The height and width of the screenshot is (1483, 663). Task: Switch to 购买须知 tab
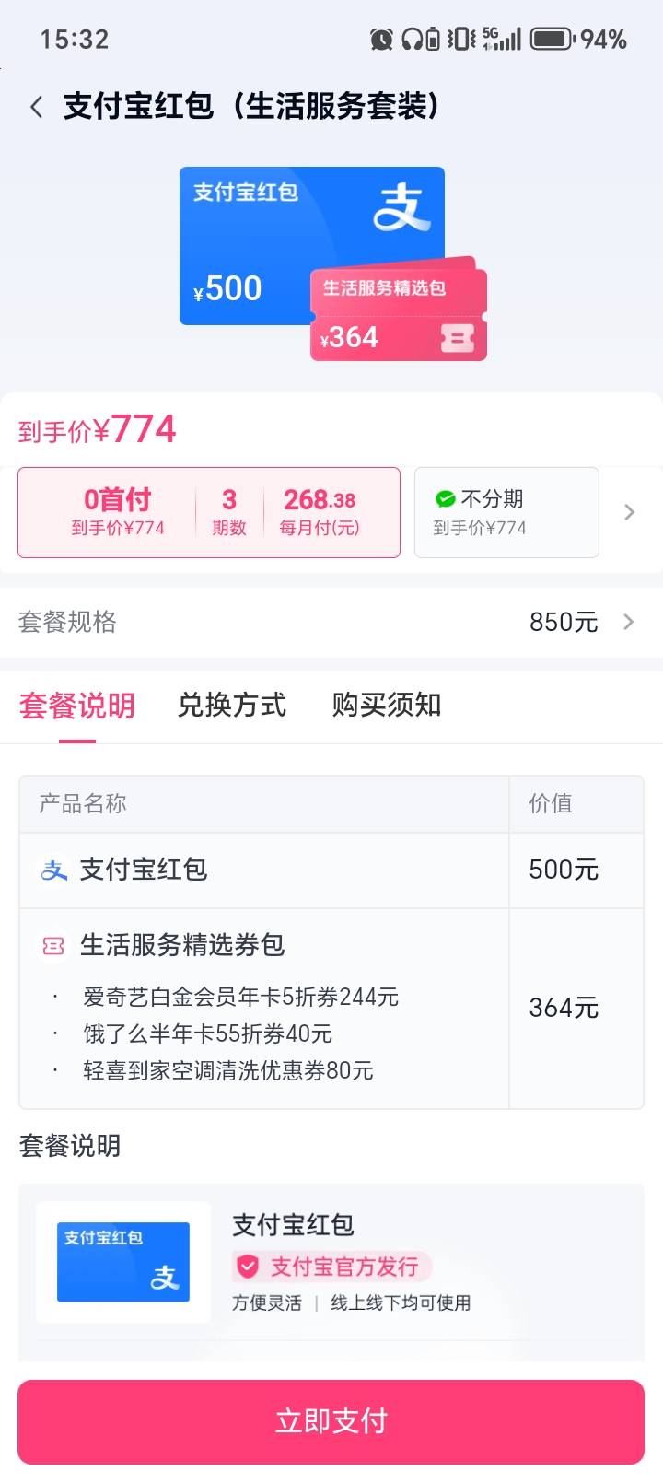coord(387,705)
